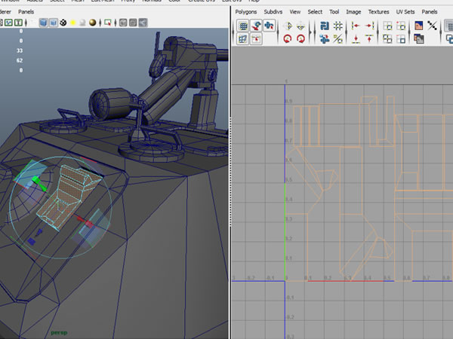The height and width of the screenshot is (339, 453).
Task: Click the gray share-like X-ray joints icon
Action: (x=143, y=23)
